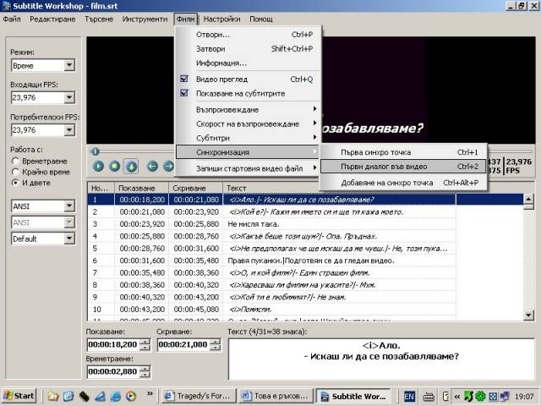Click the second quick launch icon
The width and height of the screenshot is (541, 406).
(68, 396)
